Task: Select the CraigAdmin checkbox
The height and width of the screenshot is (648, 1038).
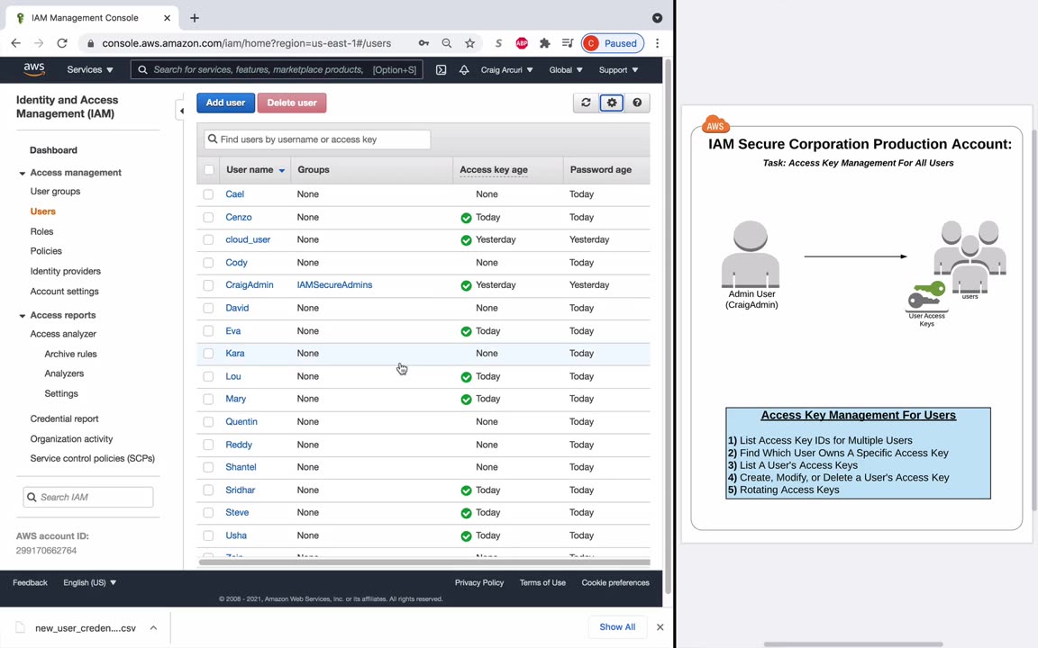Action: [208, 285]
